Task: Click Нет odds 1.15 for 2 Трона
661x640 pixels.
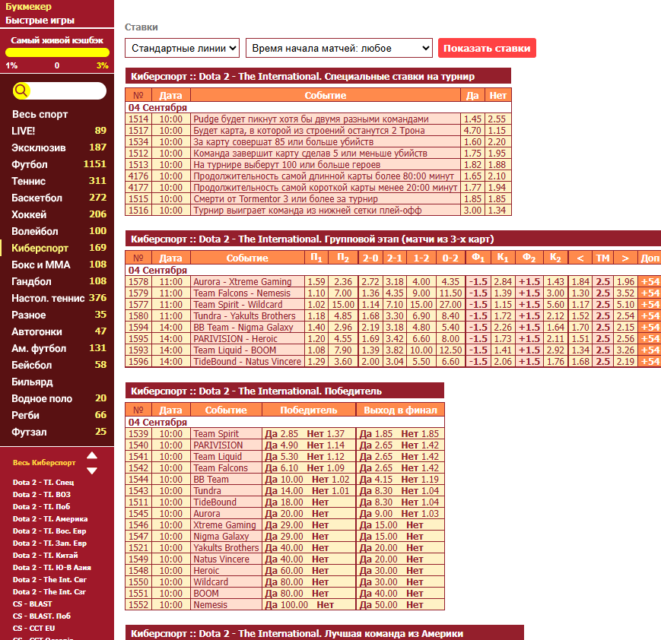Action: (498, 131)
